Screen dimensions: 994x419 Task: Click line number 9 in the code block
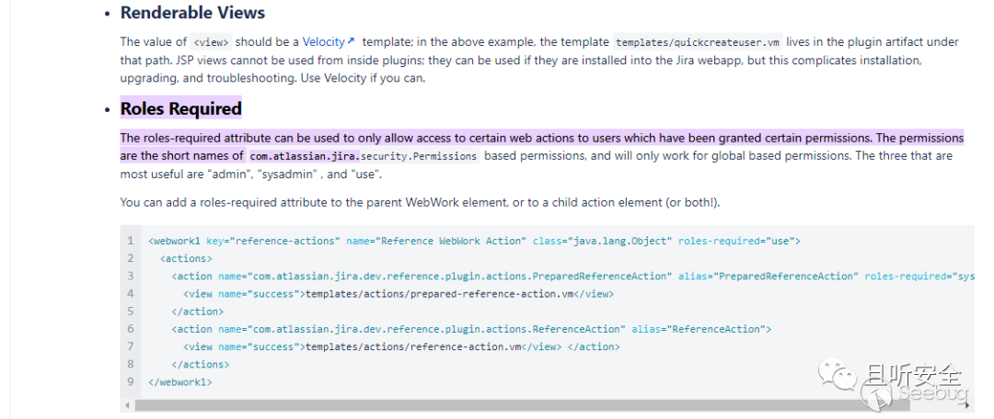pyautogui.click(x=131, y=381)
